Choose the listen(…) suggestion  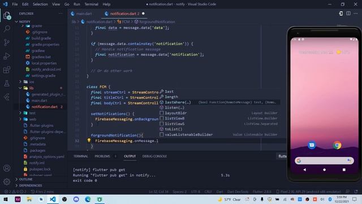pos(219,108)
